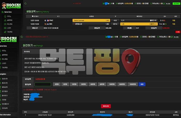Image resolution: width=181 pixels, height=118 pixels.
Task: Click 환전취소 in exchange request row 1
Action: [x=176, y=115]
